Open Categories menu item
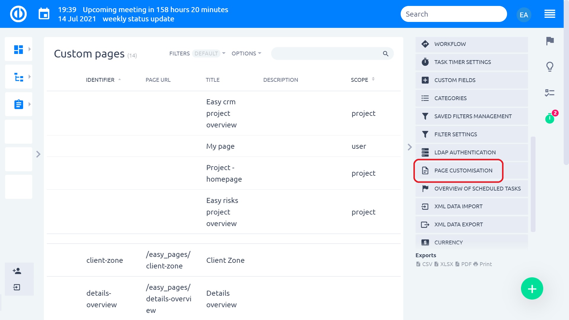 [471, 98]
